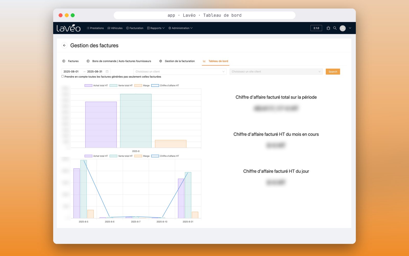Click the gear icon on the Gestion de la facturation tab

point(161,61)
